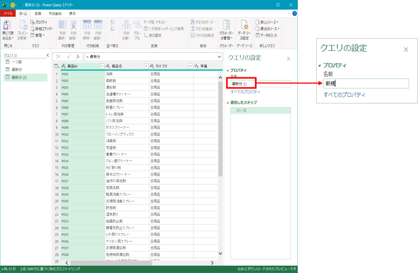Select query 最新分 (2) in query list
Image resolution: width=418 pixels, height=273 pixels.
(x=26, y=77)
